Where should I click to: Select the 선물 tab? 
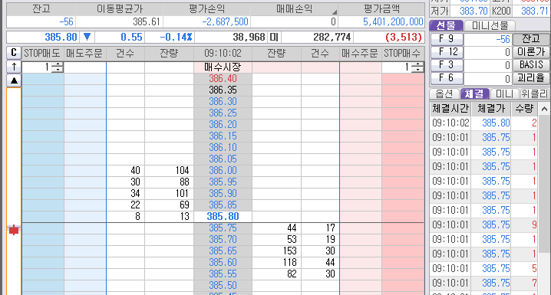(446, 25)
